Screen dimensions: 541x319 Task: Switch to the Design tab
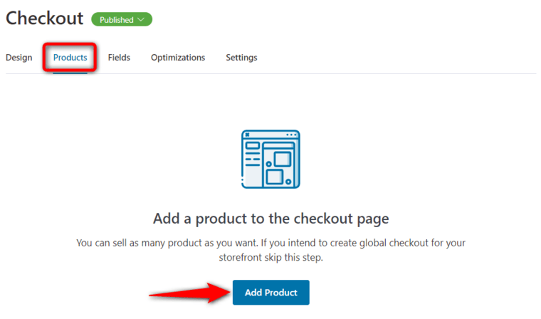point(19,58)
